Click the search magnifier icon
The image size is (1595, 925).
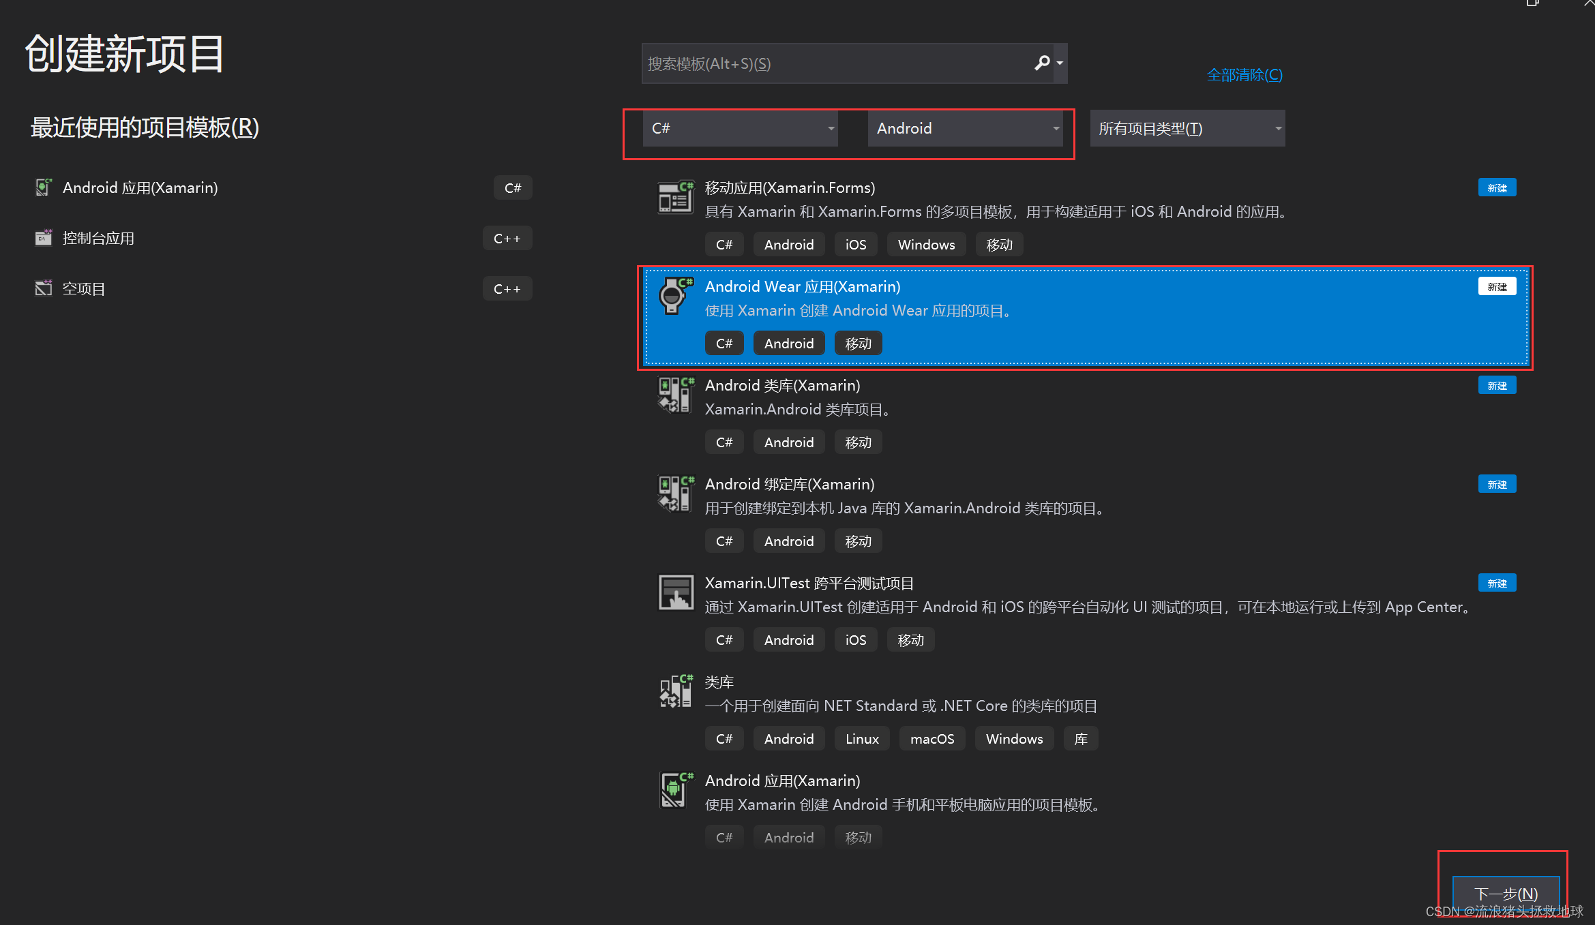pyautogui.click(x=1042, y=63)
